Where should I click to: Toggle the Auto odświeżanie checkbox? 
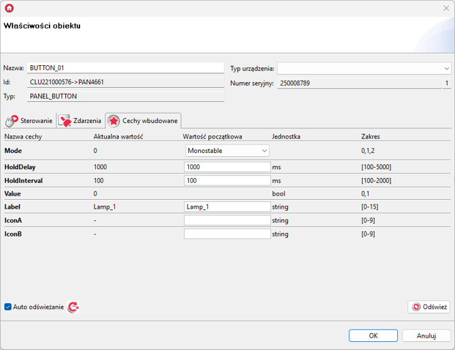click(8, 307)
